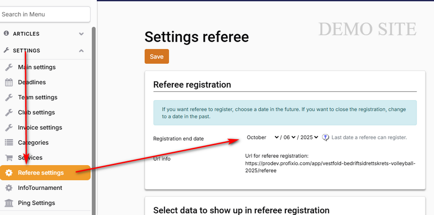
Task: Click the calendar icon beside Deadlines
Action: point(9,82)
